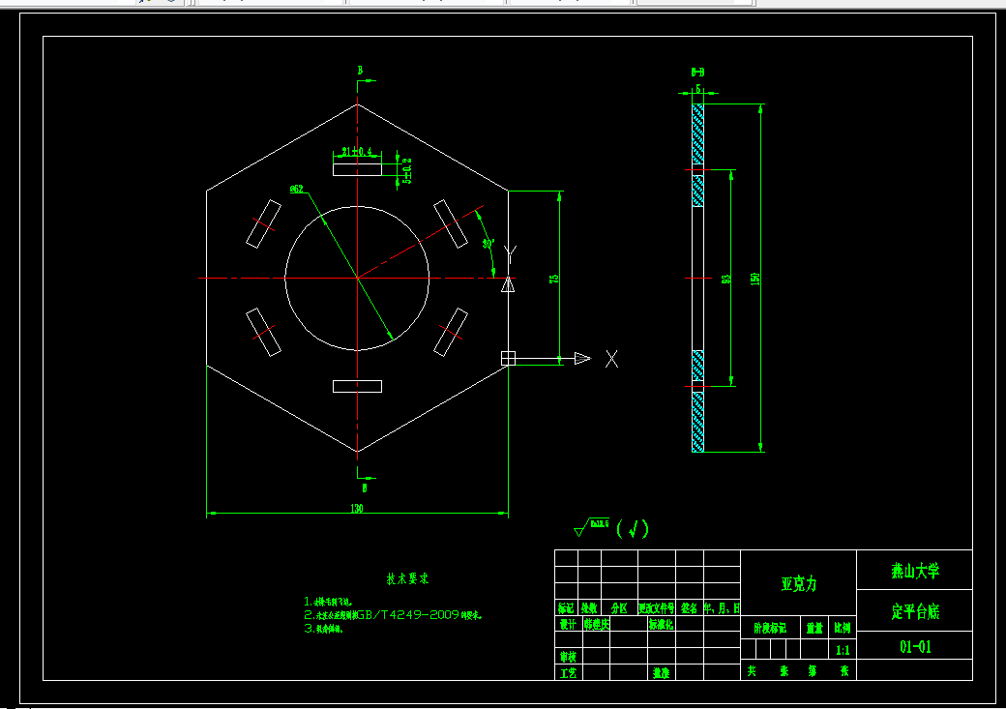The height and width of the screenshot is (709, 1006).
Task: Click the "21±0.4" slot width dimension
Action: 357,152
